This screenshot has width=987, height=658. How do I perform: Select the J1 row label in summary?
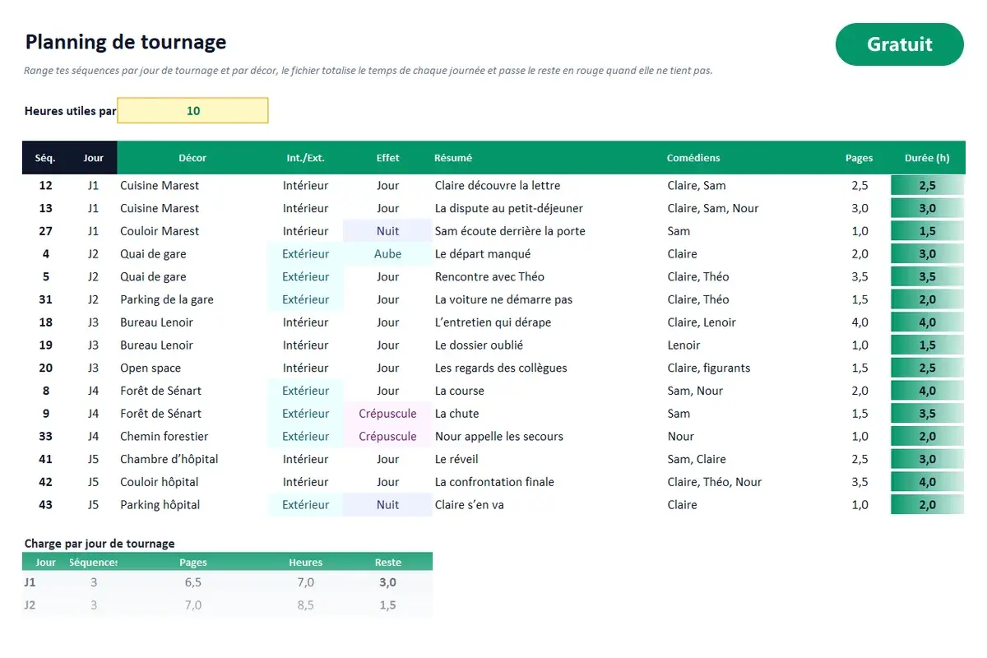tap(30, 582)
